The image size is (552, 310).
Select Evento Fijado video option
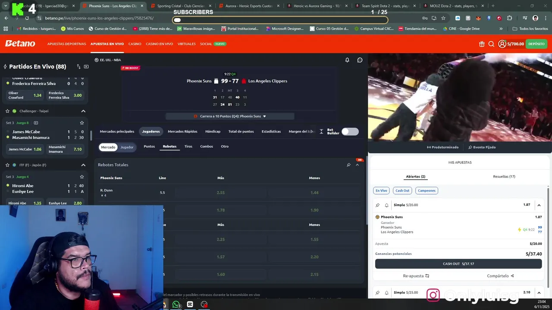[x=482, y=147]
